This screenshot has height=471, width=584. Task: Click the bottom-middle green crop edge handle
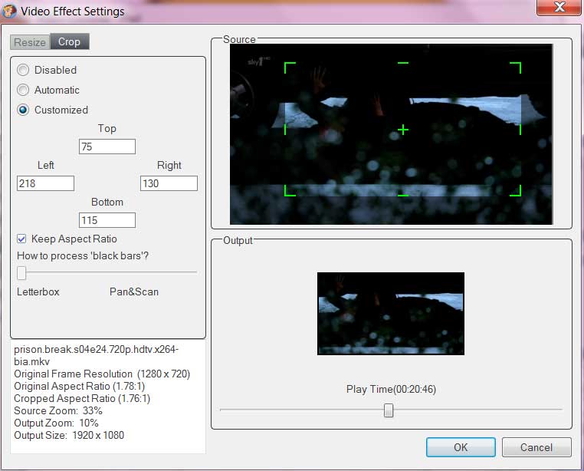pyautogui.click(x=403, y=195)
